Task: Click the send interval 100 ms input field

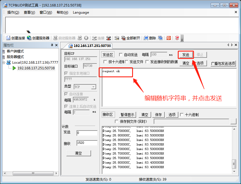Action: (x=159, y=55)
